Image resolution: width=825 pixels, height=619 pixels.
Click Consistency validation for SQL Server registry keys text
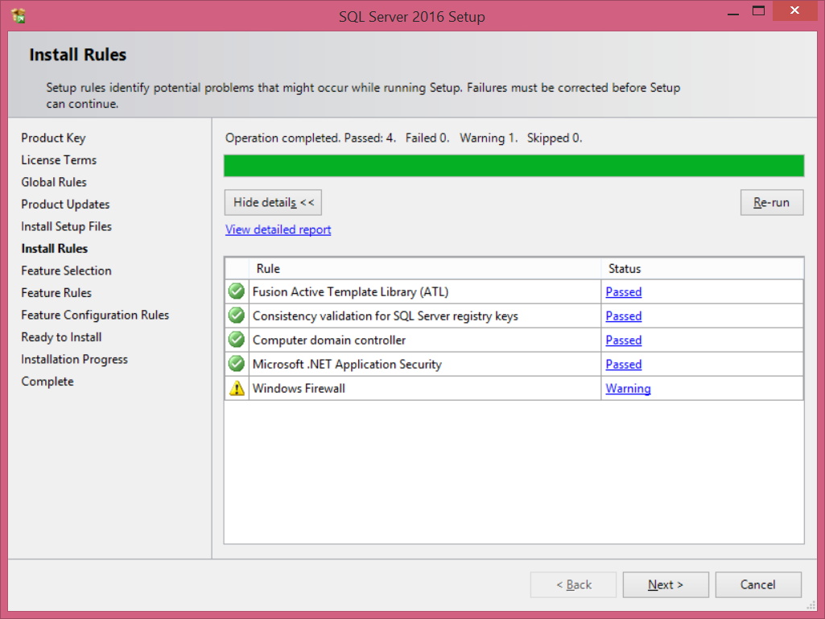tap(386, 316)
